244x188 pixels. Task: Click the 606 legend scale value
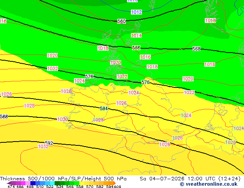117,186
